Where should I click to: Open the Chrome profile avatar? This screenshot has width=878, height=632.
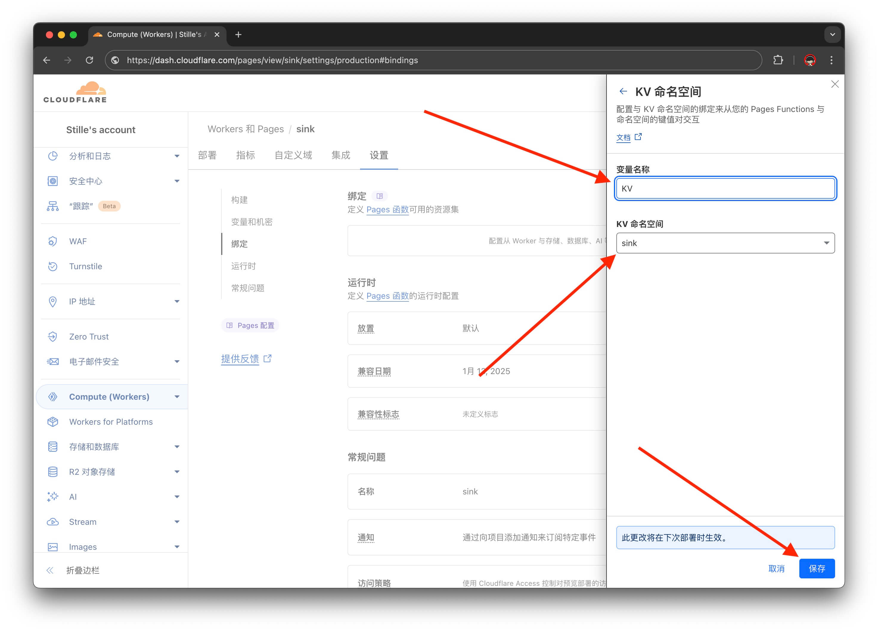(x=810, y=60)
